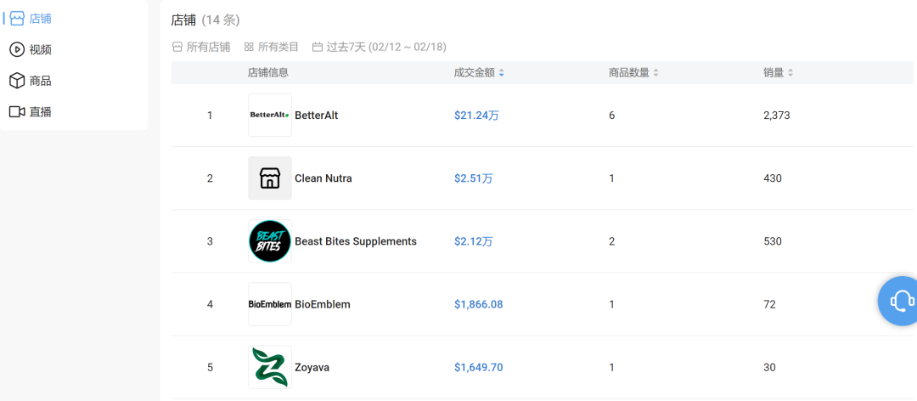Click the BioEmblem logo thumbnail
Screen dimensions: 917x401
[270, 304]
